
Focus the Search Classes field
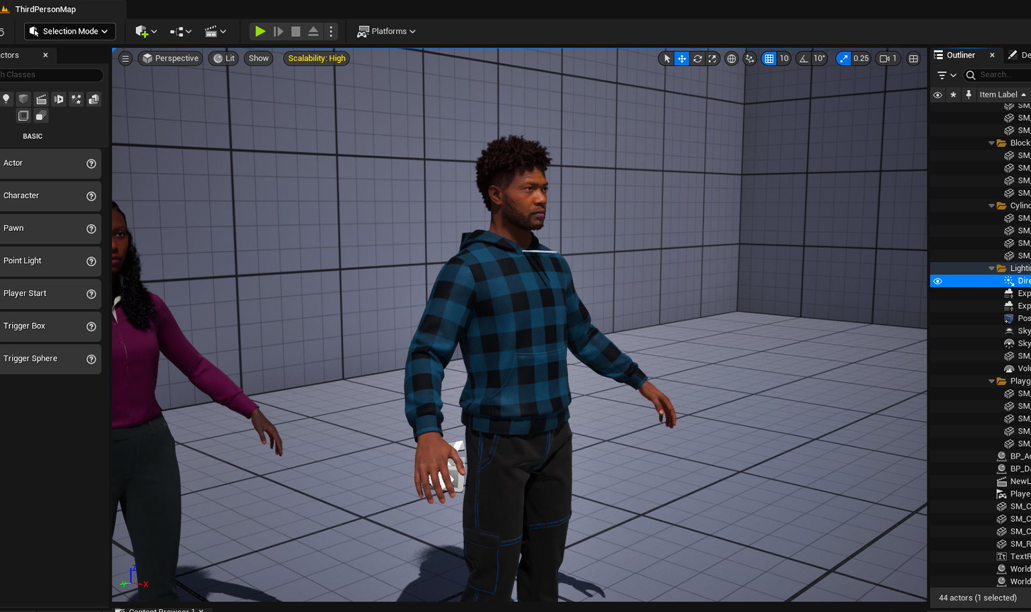pyautogui.click(x=51, y=75)
